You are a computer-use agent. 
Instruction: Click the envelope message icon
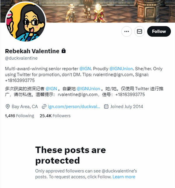(139, 31)
